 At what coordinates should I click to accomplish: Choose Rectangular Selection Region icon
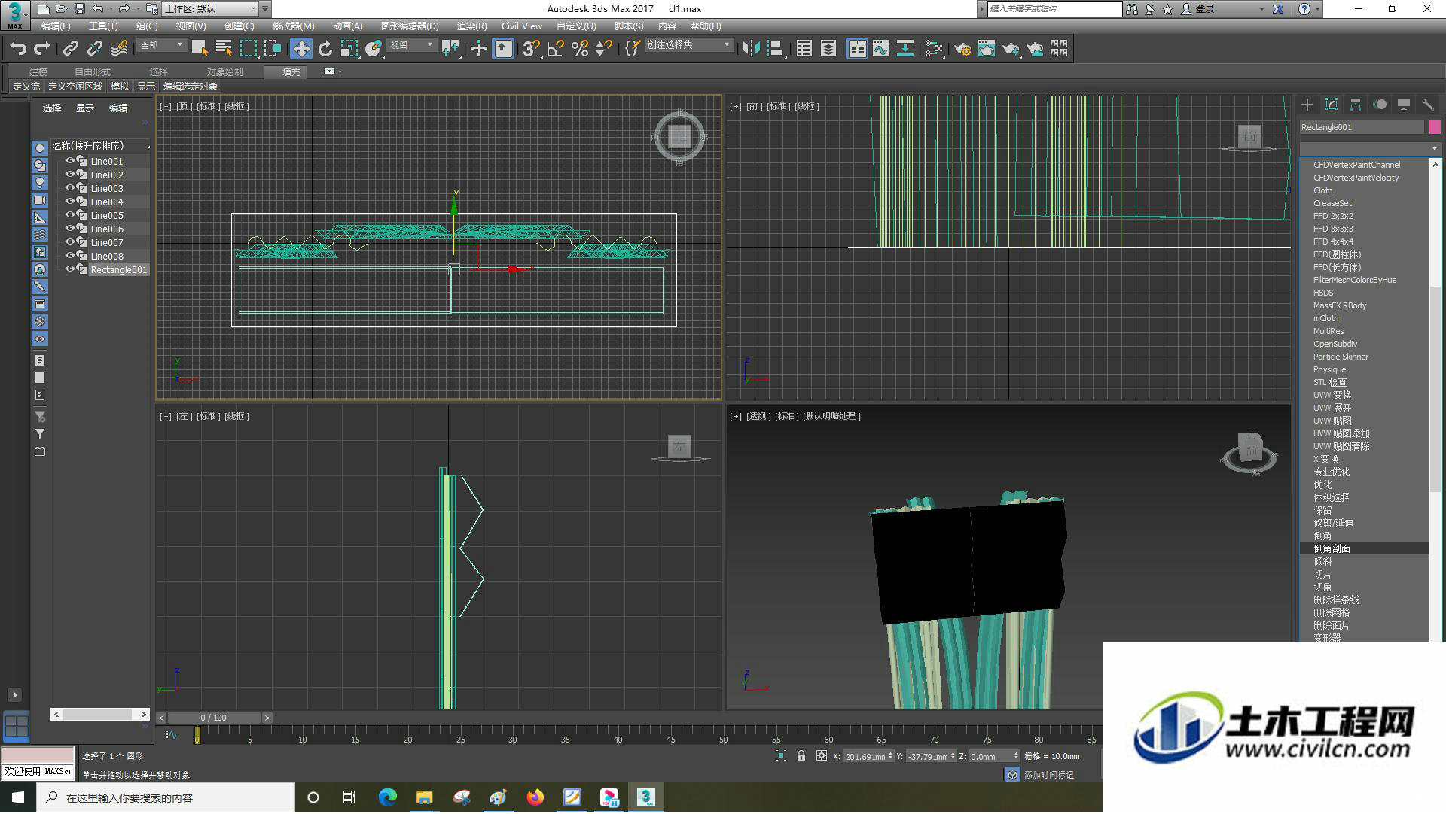point(248,49)
